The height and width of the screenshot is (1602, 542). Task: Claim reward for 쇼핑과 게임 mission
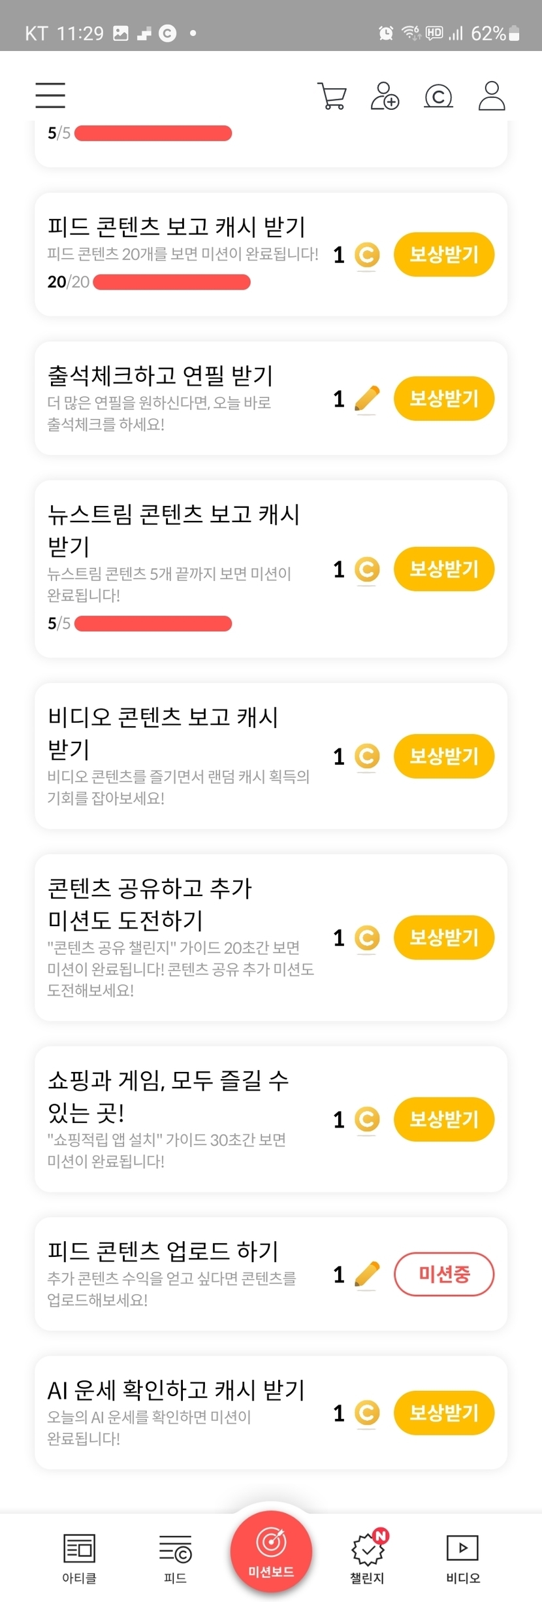[x=444, y=1119]
